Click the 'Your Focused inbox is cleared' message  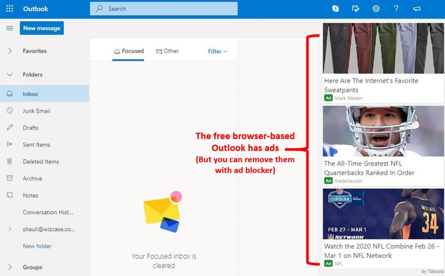(x=164, y=261)
